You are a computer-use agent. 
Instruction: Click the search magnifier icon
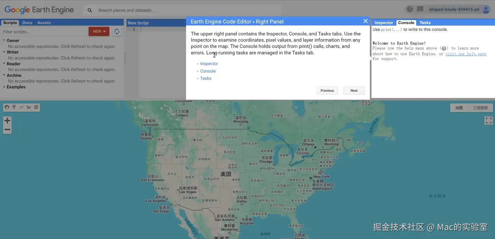(x=90, y=10)
